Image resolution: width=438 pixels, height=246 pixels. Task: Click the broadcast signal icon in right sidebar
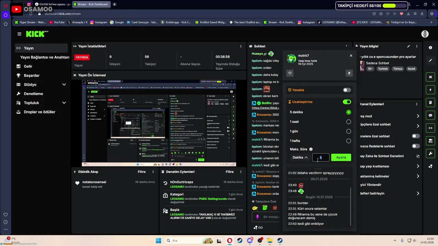click(430, 128)
